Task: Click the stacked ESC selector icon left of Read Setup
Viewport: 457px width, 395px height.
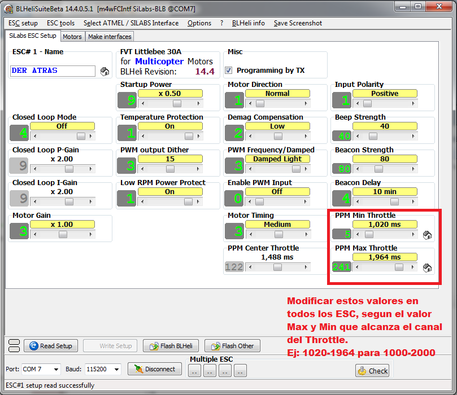Action: [14, 346]
